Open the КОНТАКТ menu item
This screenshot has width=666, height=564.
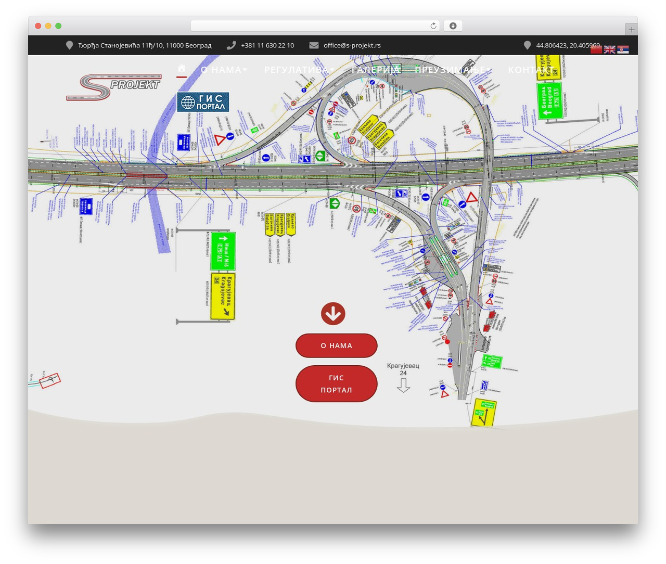point(531,70)
